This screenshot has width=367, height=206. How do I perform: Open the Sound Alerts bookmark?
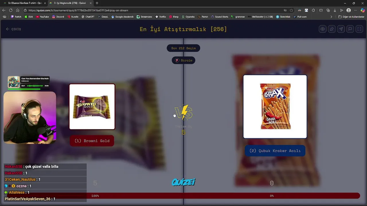220,17
